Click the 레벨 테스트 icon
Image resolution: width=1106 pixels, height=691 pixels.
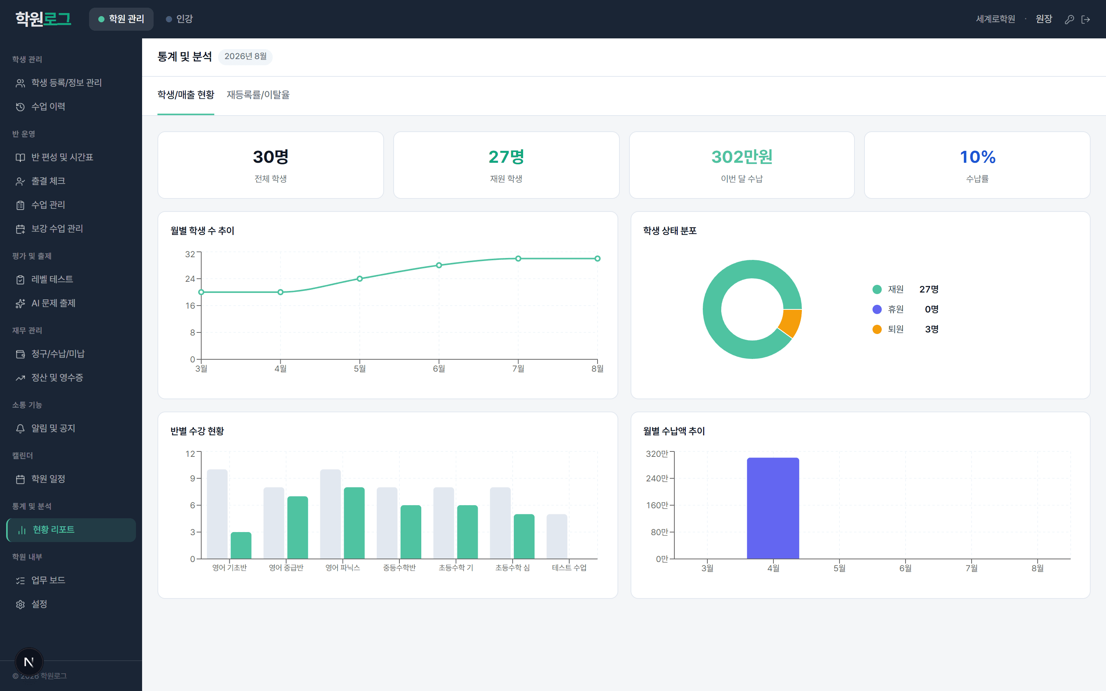pyautogui.click(x=20, y=280)
